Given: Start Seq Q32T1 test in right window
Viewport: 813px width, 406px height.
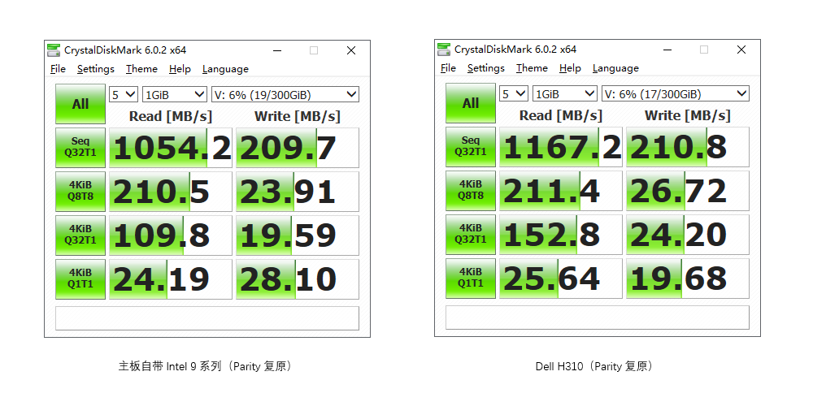Looking at the screenshot, I should point(471,146).
